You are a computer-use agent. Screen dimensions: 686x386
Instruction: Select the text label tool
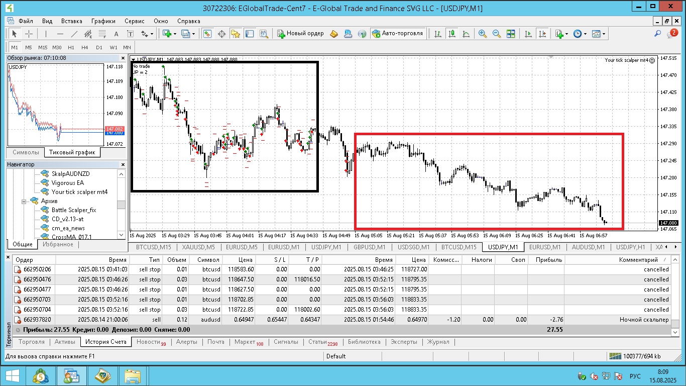click(x=131, y=34)
